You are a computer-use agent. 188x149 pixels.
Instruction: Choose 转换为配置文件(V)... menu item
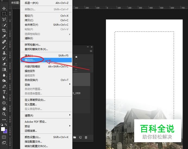[46, 146]
